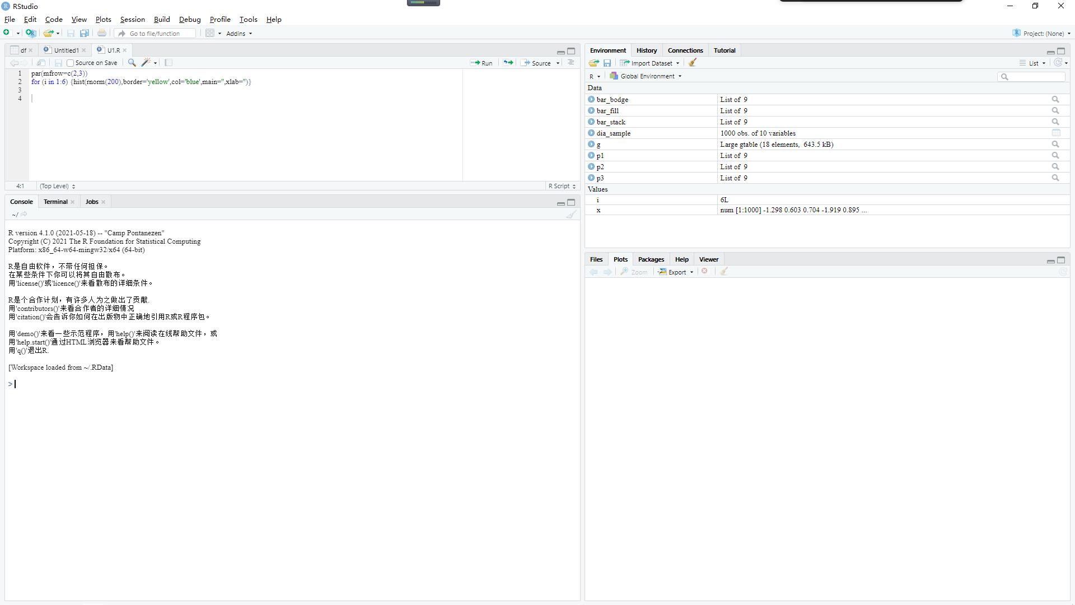Image resolution: width=1075 pixels, height=605 pixels.
Task: Click the Re-run previous code region icon
Action: coord(508,63)
